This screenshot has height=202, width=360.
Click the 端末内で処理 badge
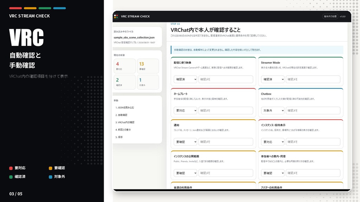(330, 16)
